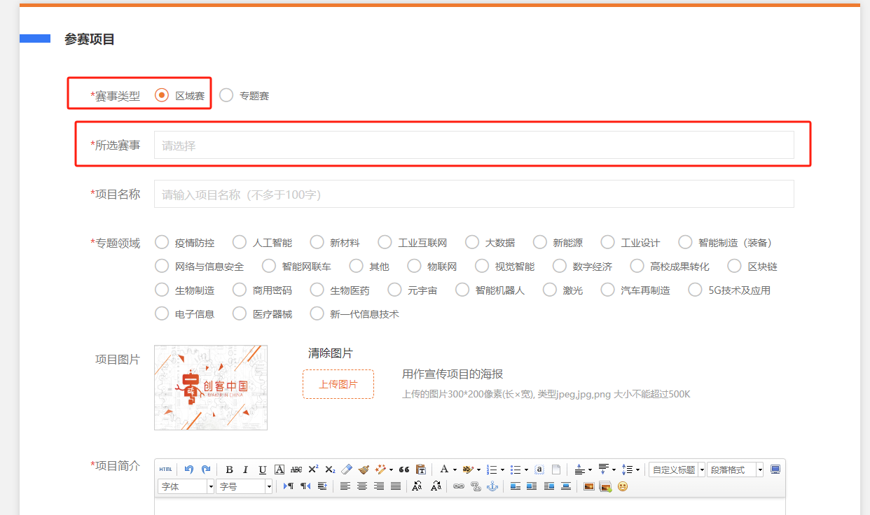870x515 pixels.
Task: Toggle strikethrough formatting
Action: coord(296,470)
